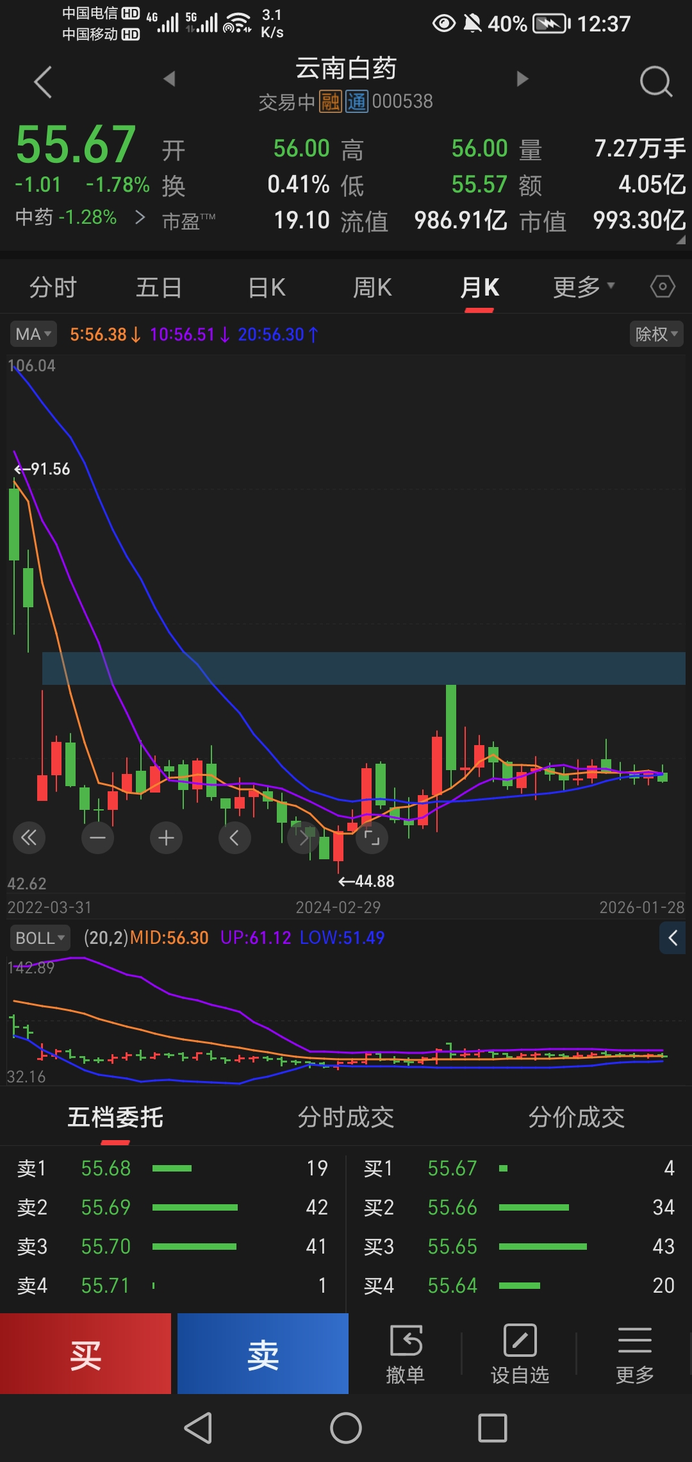Tap Android back navigation button
Image resolution: width=692 pixels, height=1462 pixels.
tap(198, 1428)
